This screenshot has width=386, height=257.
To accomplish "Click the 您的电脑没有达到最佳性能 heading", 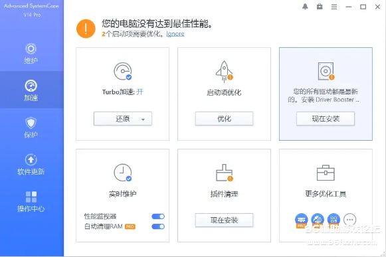I will pos(157,24).
